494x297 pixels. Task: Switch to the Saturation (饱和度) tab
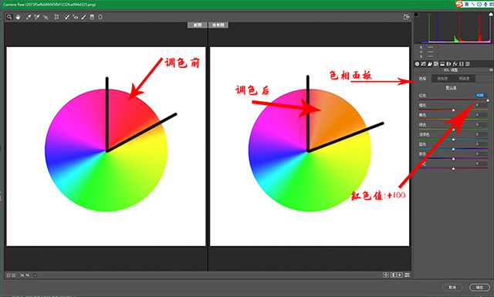pyautogui.click(x=442, y=79)
